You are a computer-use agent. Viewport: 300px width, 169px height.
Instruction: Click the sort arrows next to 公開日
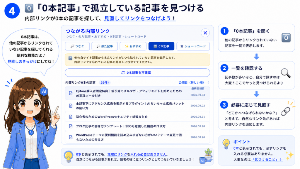(208, 82)
